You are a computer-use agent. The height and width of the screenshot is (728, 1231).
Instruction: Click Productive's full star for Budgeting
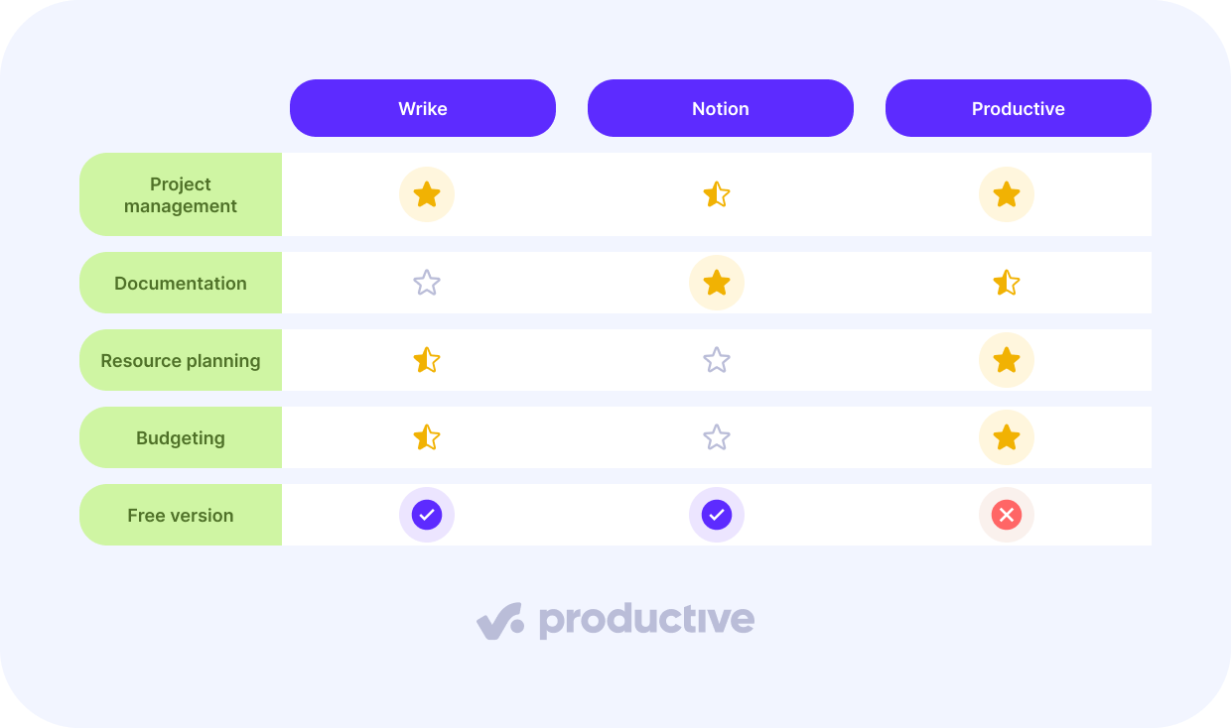(1007, 437)
